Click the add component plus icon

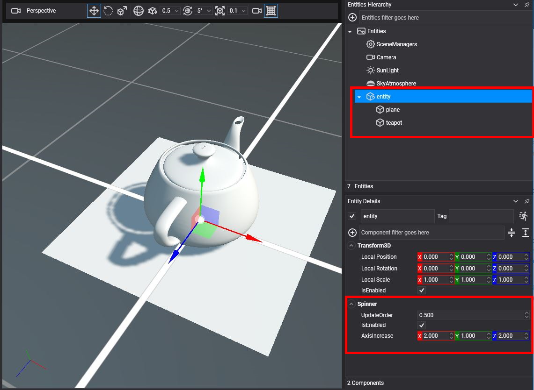click(x=353, y=233)
